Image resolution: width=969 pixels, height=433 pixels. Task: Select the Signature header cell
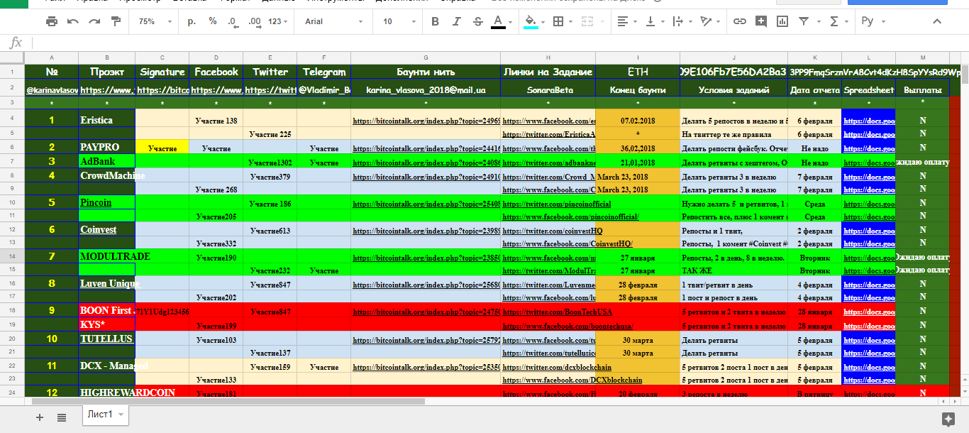click(x=162, y=72)
